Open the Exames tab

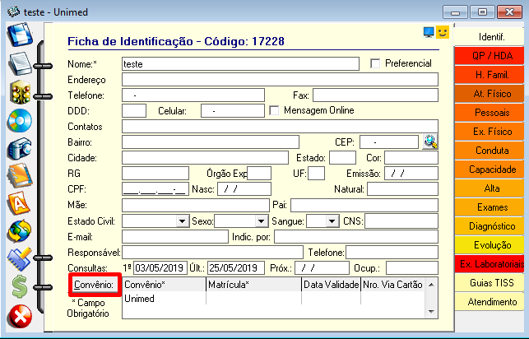(489, 207)
